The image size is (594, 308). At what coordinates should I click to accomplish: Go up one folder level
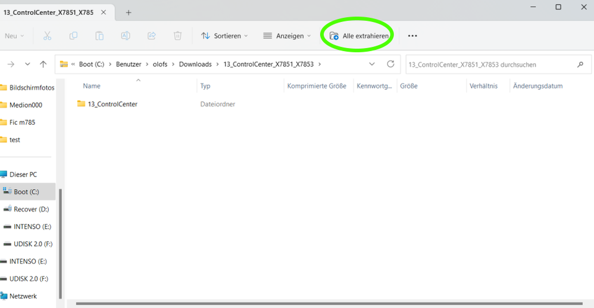point(43,64)
